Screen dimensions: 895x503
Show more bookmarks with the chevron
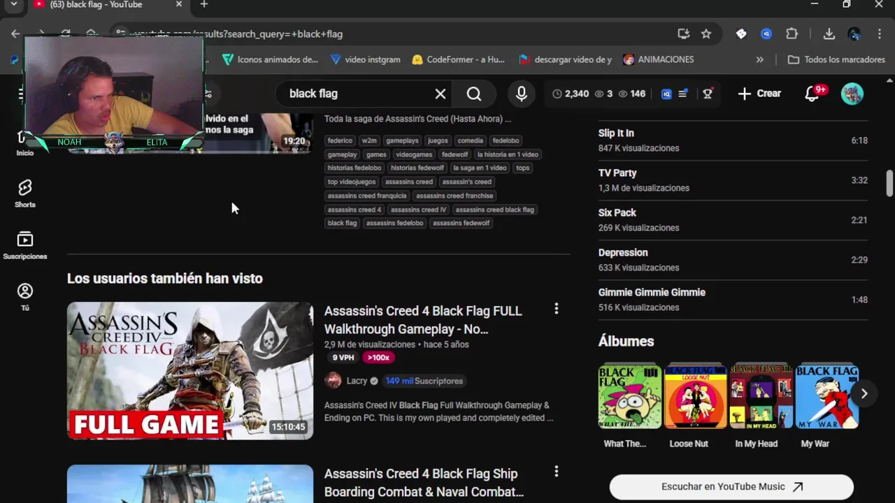click(760, 60)
